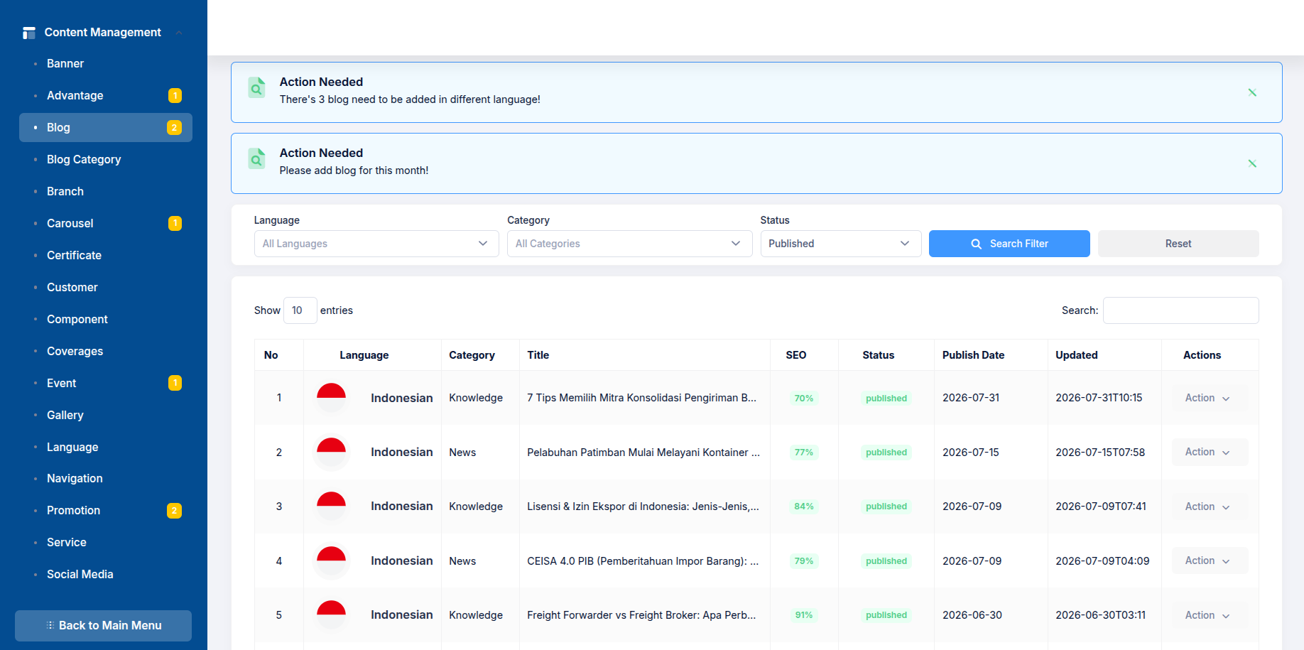Click the Blog notification badge showing 2
1304x650 pixels.
174,128
